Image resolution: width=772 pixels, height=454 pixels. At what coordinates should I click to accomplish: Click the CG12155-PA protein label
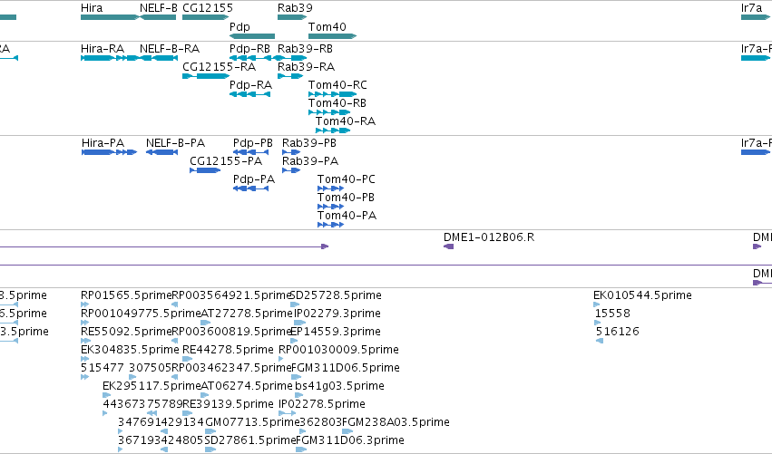click(226, 161)
